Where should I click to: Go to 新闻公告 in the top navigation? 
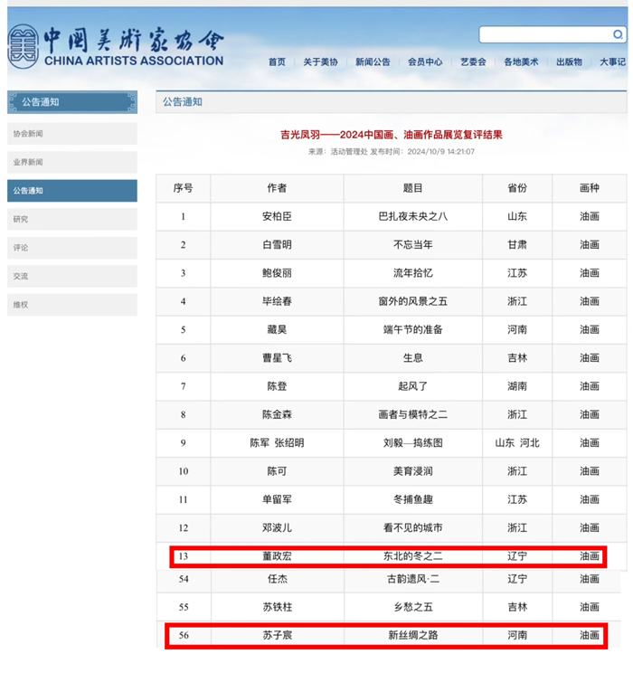coord(373,62)
